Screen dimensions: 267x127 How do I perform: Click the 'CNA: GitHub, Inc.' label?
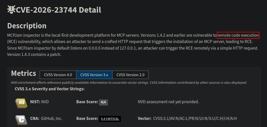coord(46,119)
